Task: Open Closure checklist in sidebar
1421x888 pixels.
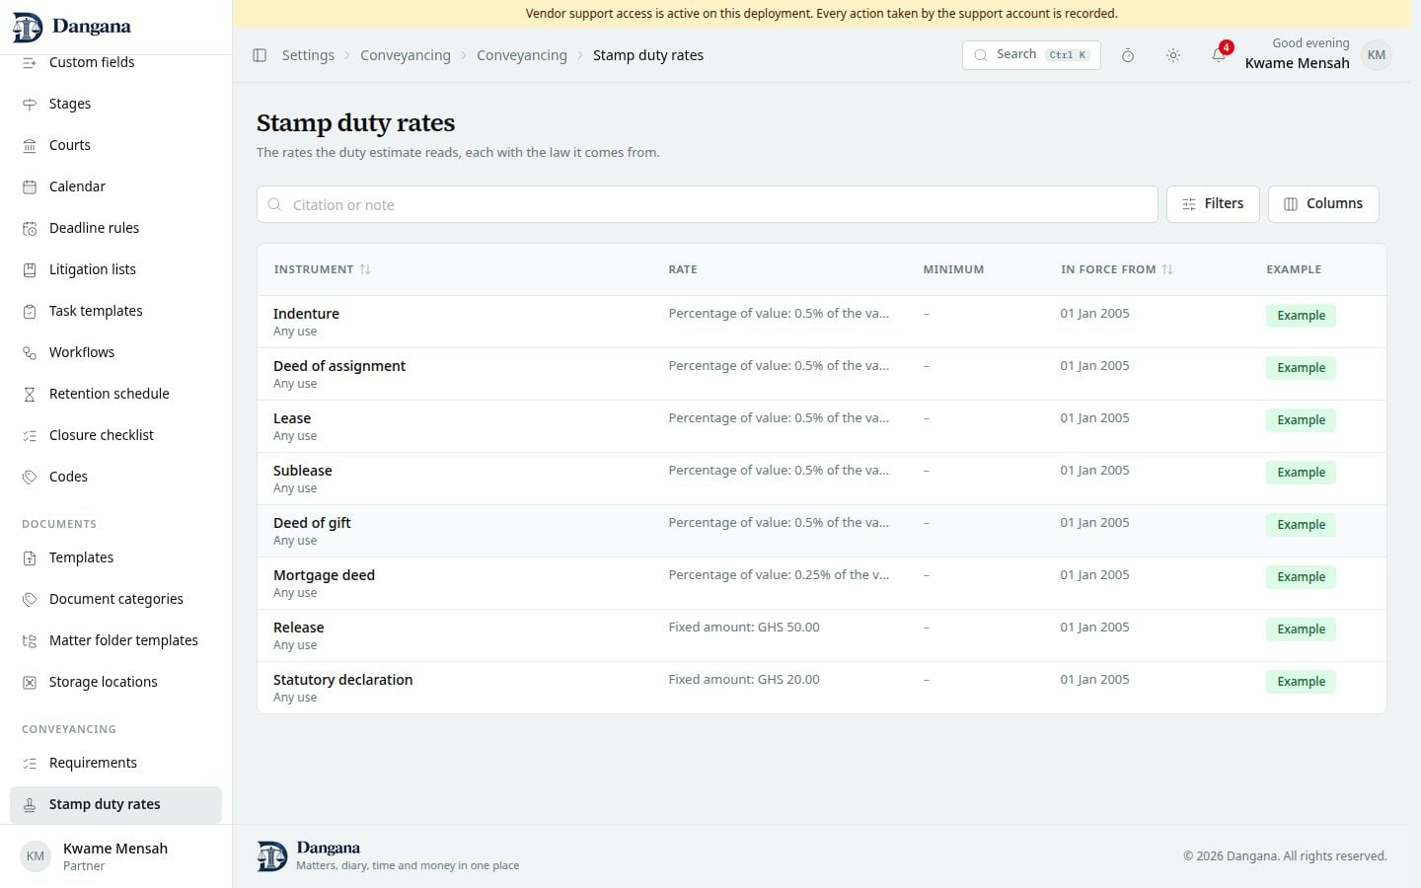Action: point(115,435)
